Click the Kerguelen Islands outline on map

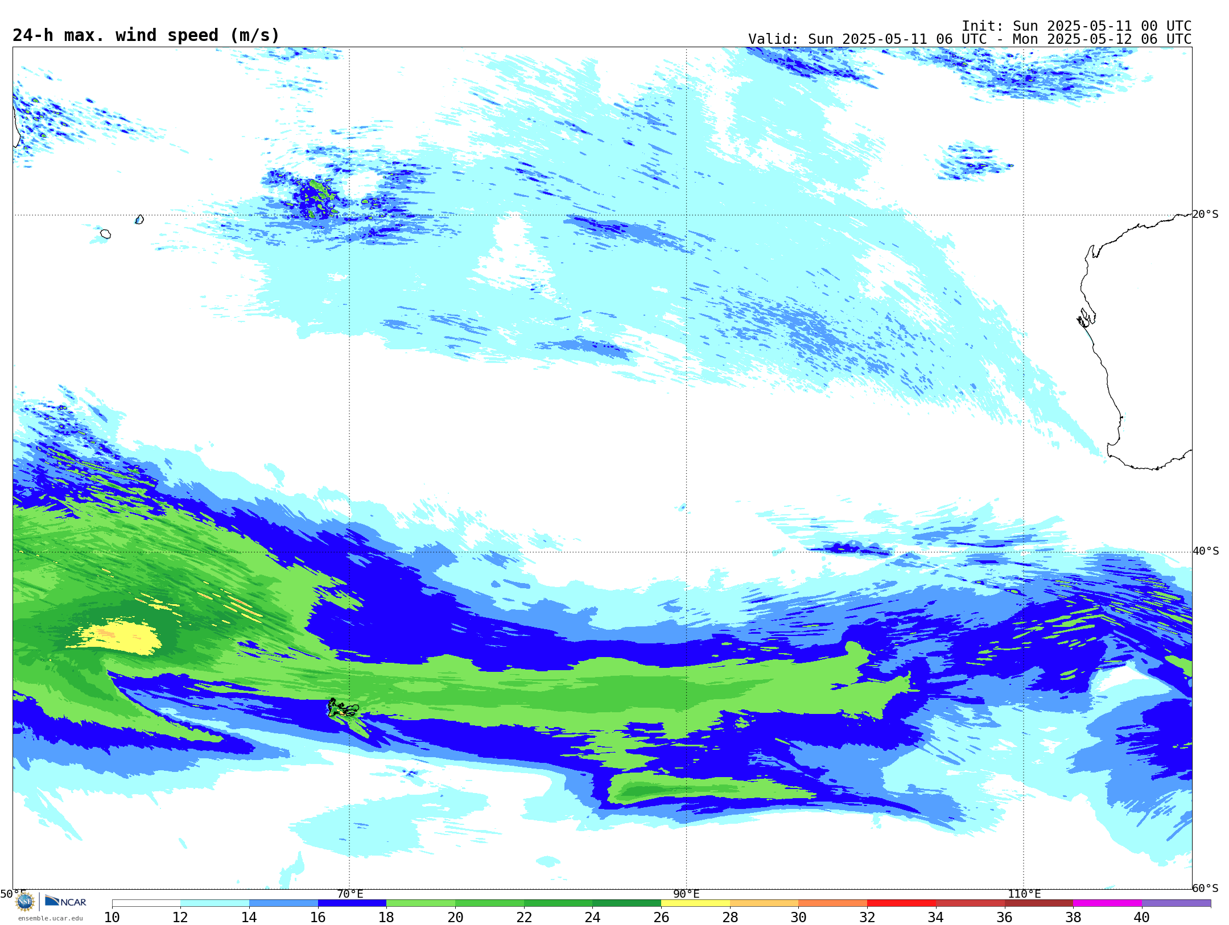coord(343,708)
